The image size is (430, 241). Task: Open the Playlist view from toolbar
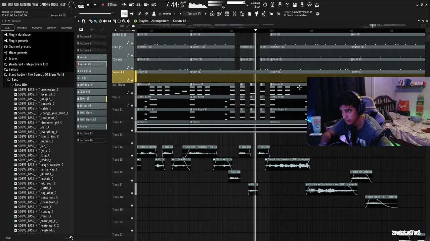point(212,14)
